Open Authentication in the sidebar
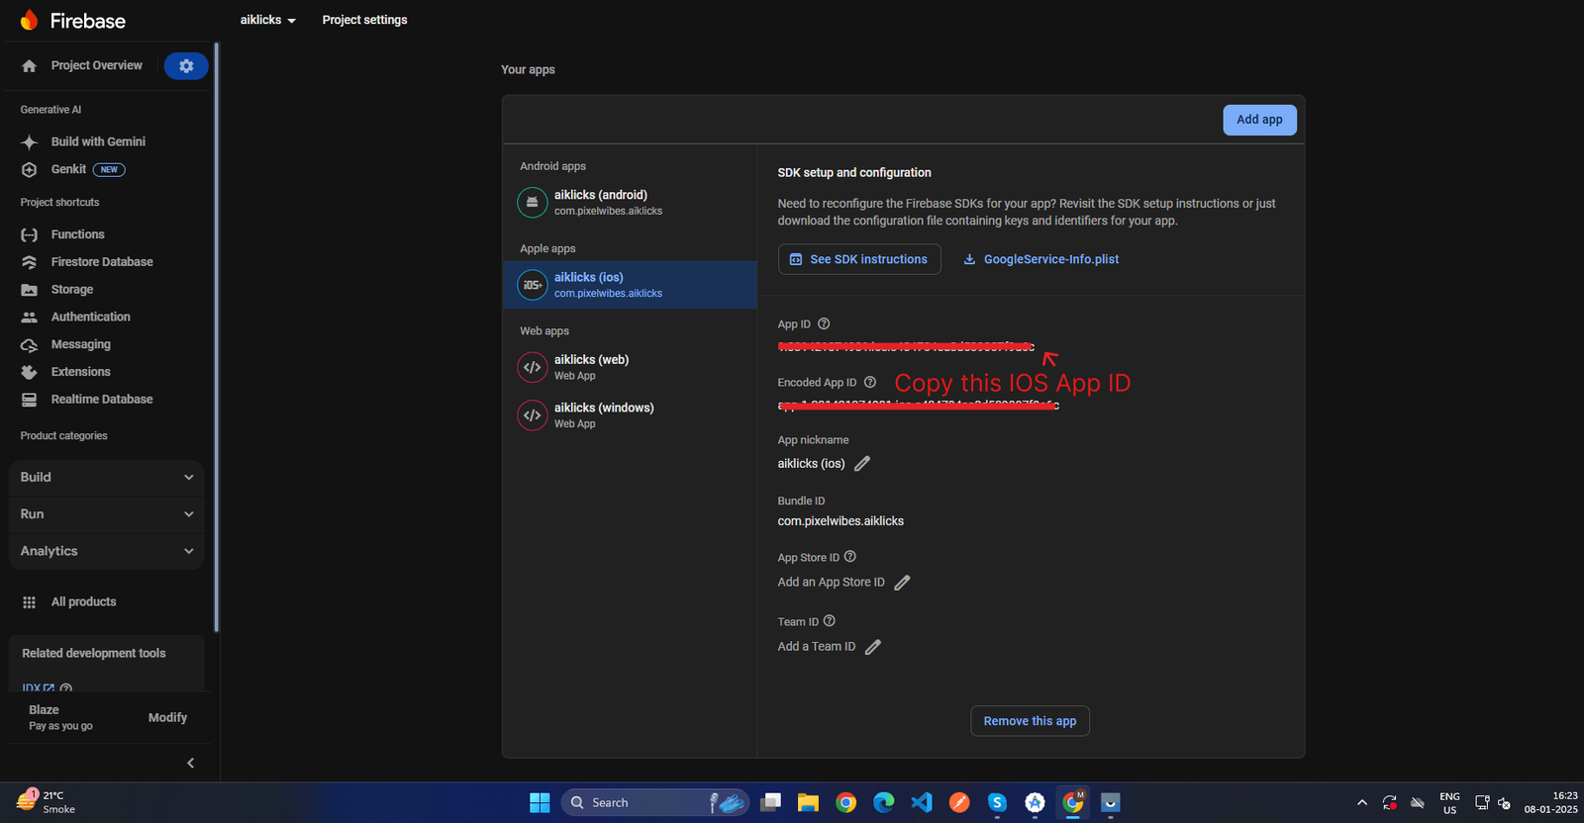 point(90,317)
